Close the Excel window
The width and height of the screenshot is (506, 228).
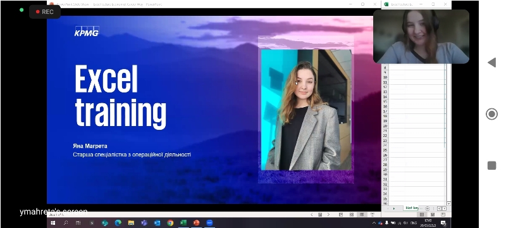445,4
